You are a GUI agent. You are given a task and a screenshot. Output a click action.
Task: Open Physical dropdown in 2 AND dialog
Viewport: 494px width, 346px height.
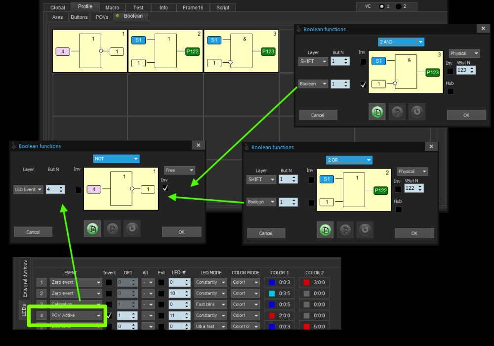click(x=464, y=53)
